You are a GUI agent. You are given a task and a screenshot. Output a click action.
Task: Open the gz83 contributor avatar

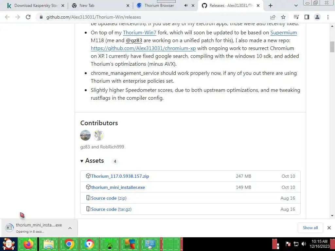point(85,135)
